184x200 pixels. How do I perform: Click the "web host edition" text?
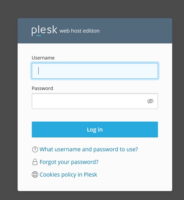79,31
